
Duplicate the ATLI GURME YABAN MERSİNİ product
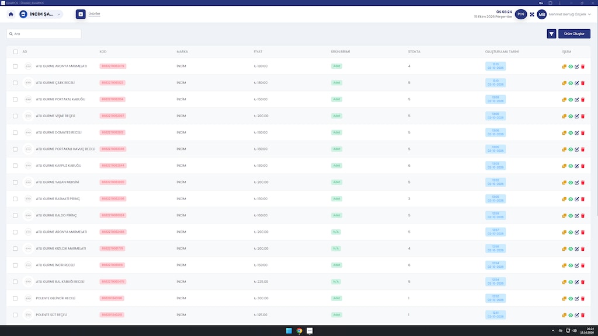564,183
